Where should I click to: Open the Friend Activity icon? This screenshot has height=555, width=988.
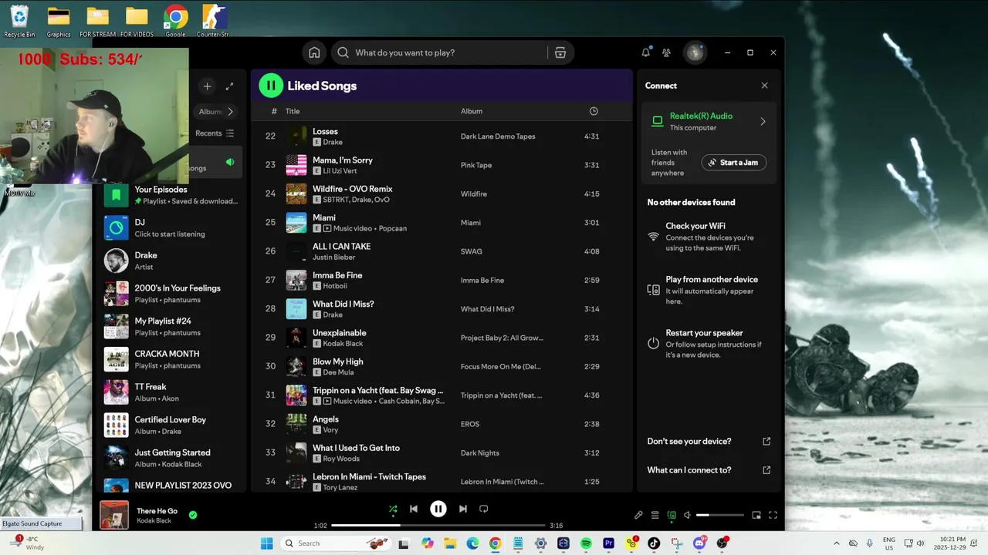pyautogui.click(x=666, y=52)
